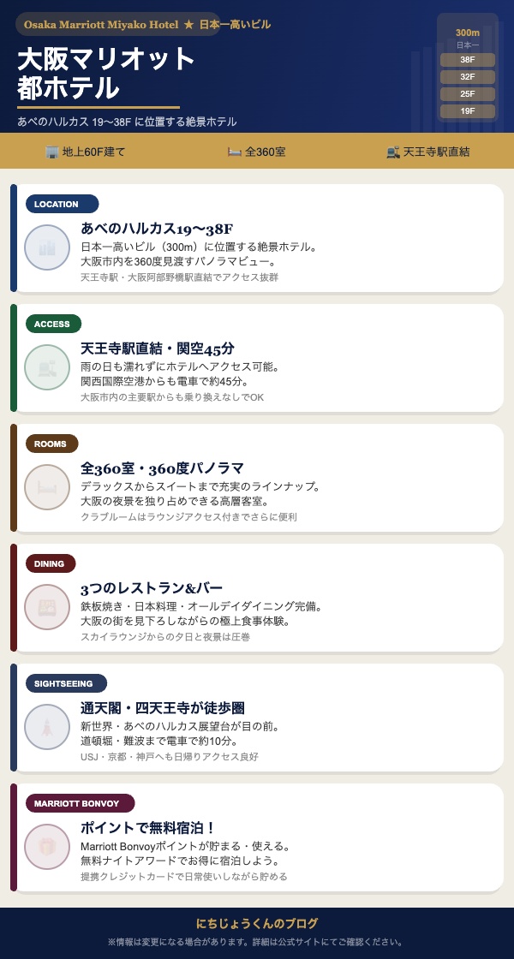Screen dimensions: 514x959
Task: Click the train icon in ACCESS card
Action: [x=47, y=366]
